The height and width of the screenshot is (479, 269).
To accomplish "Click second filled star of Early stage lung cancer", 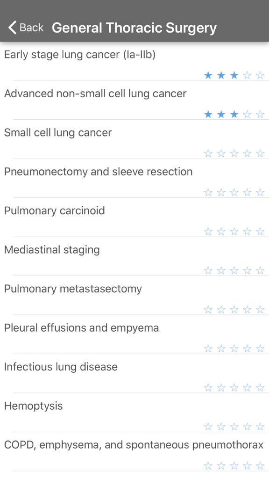I will [221, 75].
